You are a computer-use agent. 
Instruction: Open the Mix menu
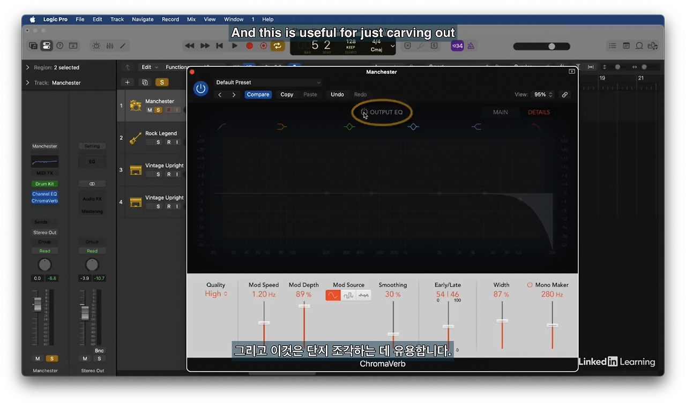coord(191,19)
